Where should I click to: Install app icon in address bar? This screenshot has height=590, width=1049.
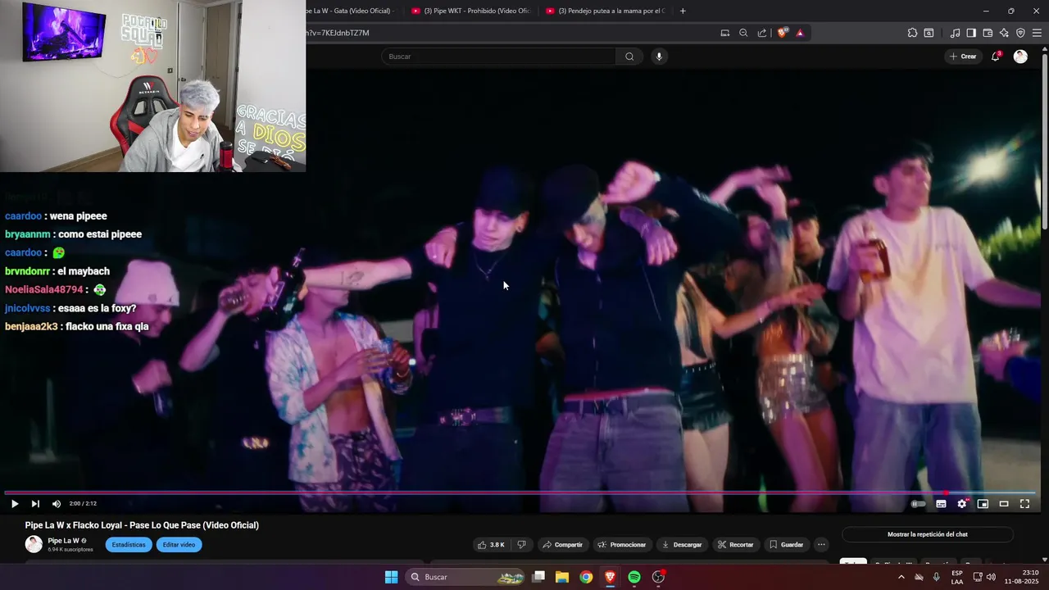tap(724, 33)
